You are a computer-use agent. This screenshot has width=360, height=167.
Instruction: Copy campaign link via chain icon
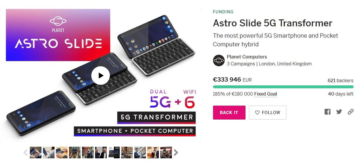tap(351, 112)
